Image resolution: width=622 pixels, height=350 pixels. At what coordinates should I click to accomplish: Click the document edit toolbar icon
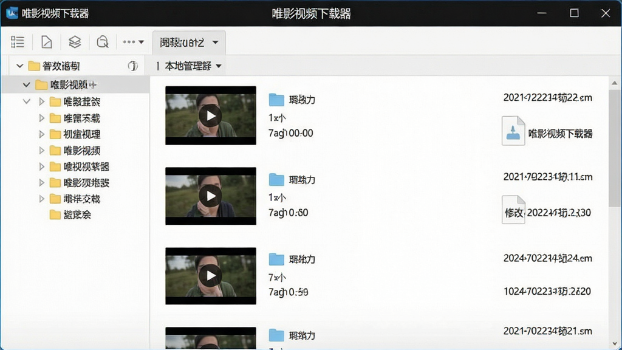46,42
